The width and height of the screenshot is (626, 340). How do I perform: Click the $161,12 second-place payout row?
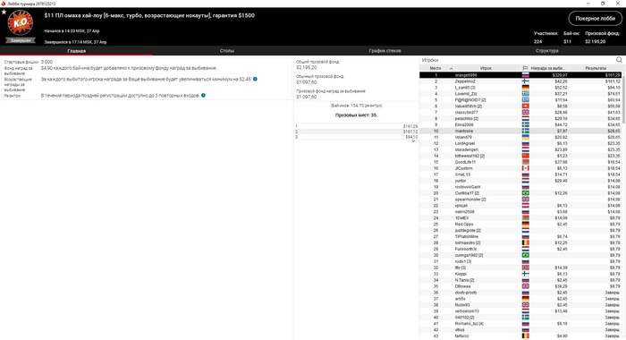[x=356, y=132]
